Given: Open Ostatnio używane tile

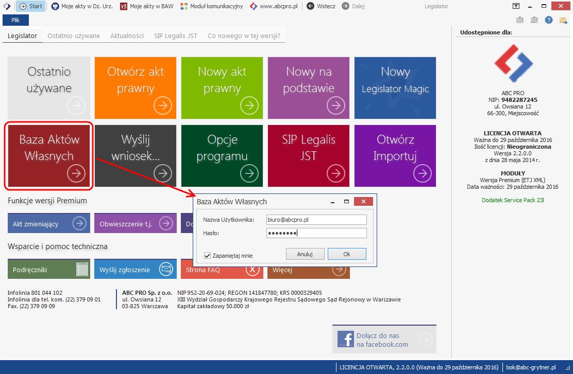Looking at the screenshot, I should (49, 87).
